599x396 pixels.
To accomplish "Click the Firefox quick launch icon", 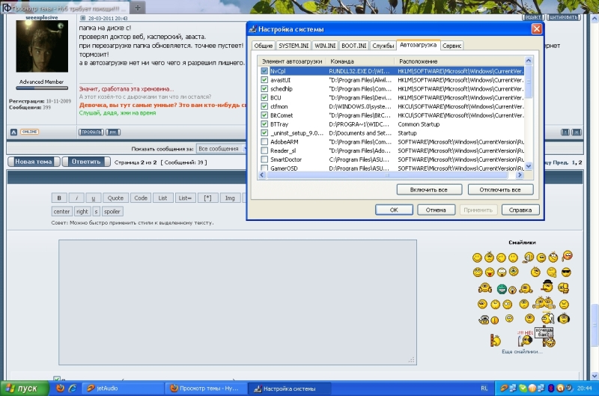I will pos(60,389).
